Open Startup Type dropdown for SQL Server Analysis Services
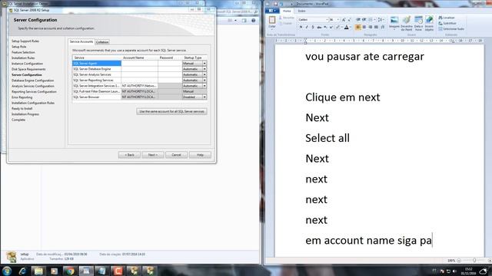 pos(204,74)
